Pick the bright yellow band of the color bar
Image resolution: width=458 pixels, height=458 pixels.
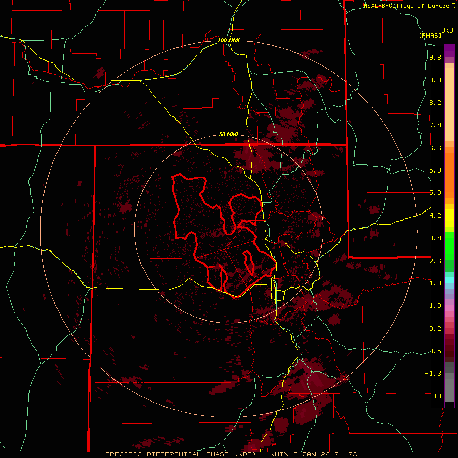(x=449, y=218)
